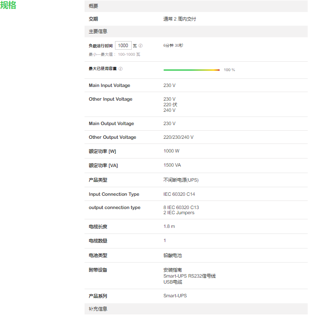The width and height of the screenshot is (309, 317).
Task: Click info icon next to 最大已使用容量
Action: 121,69
